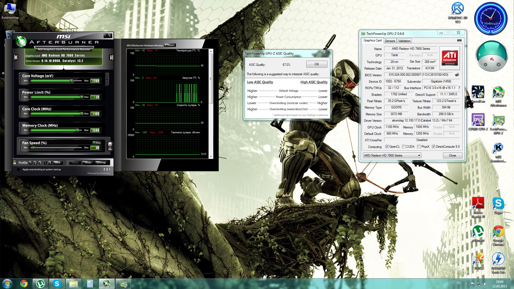Open the AMD Radeon HD 7900 dropdown
The width and height of the screenshot is (514, 289).
tap(419, 155)
